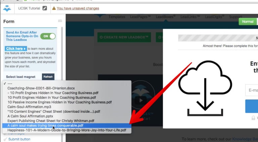Choose '10 Passive Income Engines' pdf option
This screenshot has width=258, height=142.
(x=67, y=102)
